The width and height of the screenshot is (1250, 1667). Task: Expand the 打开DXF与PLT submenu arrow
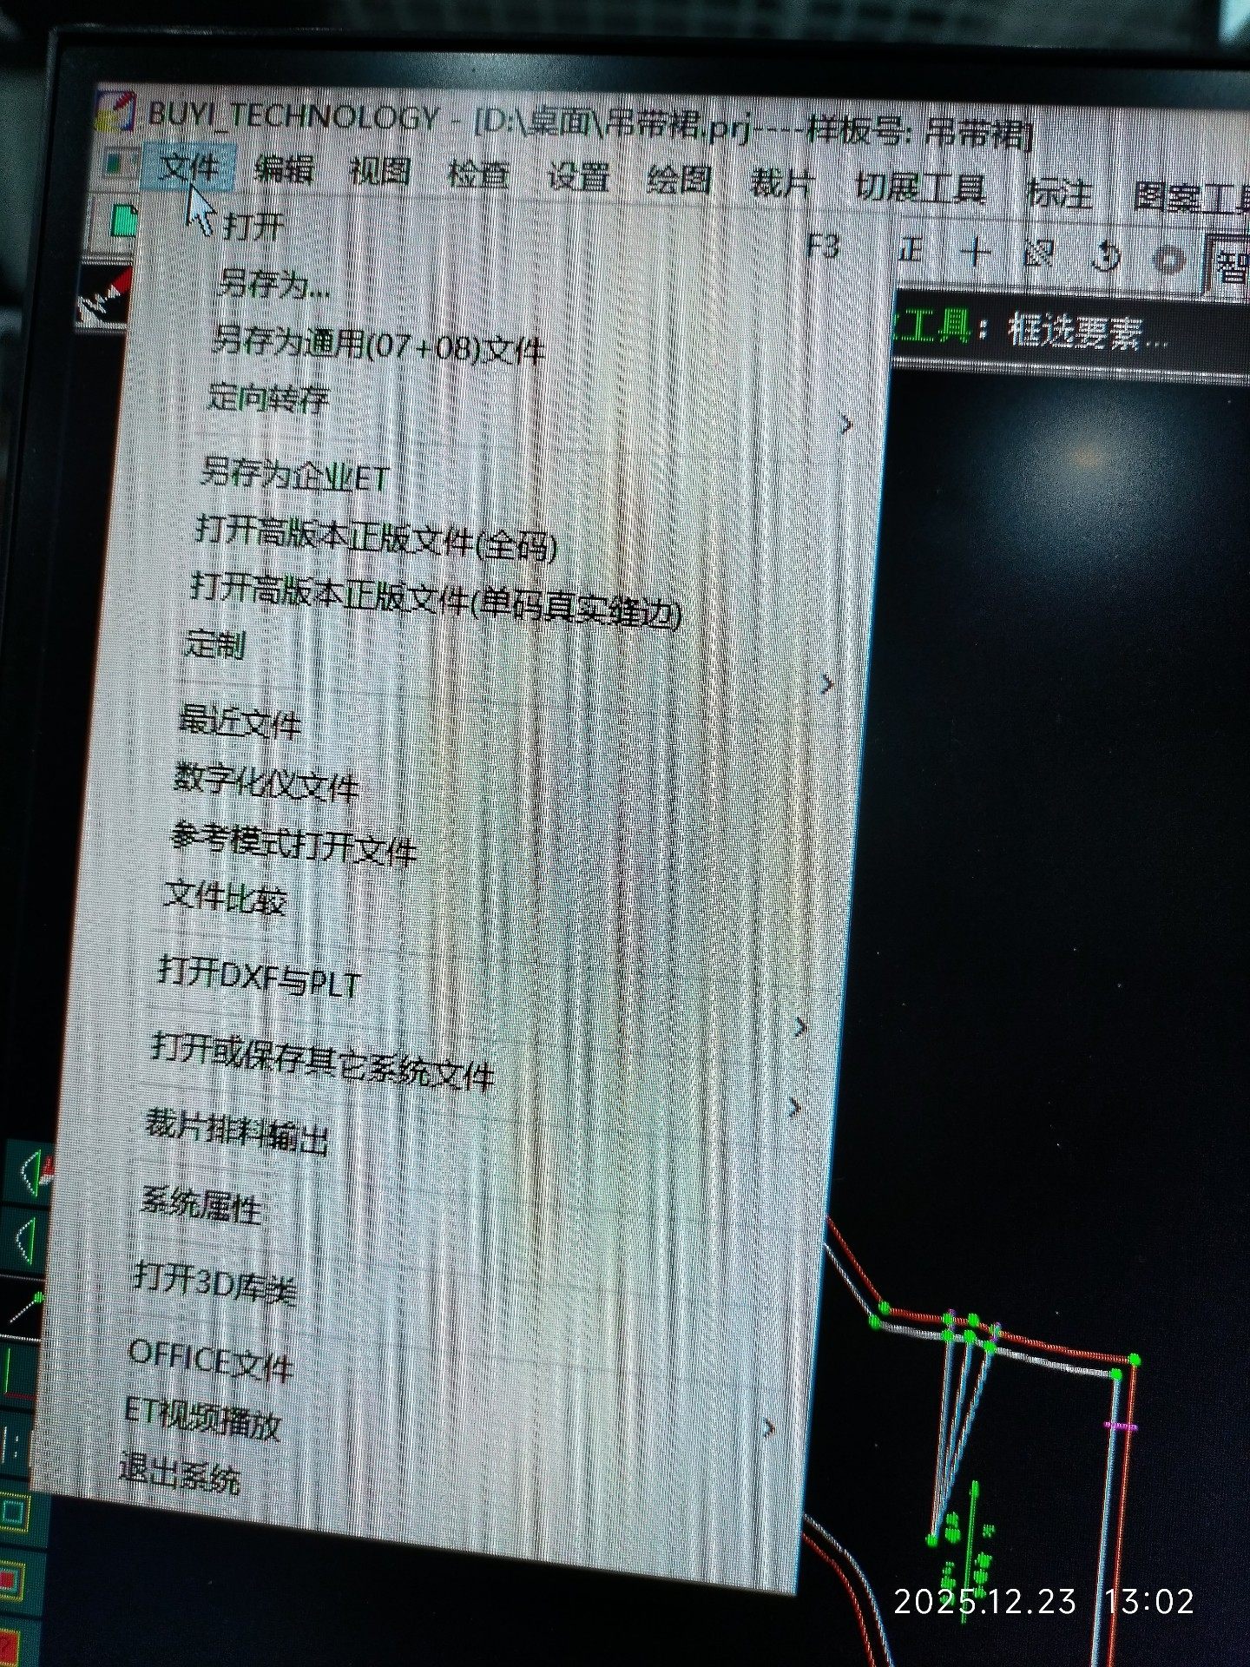pyautogui.click(x=800, y=1027)
